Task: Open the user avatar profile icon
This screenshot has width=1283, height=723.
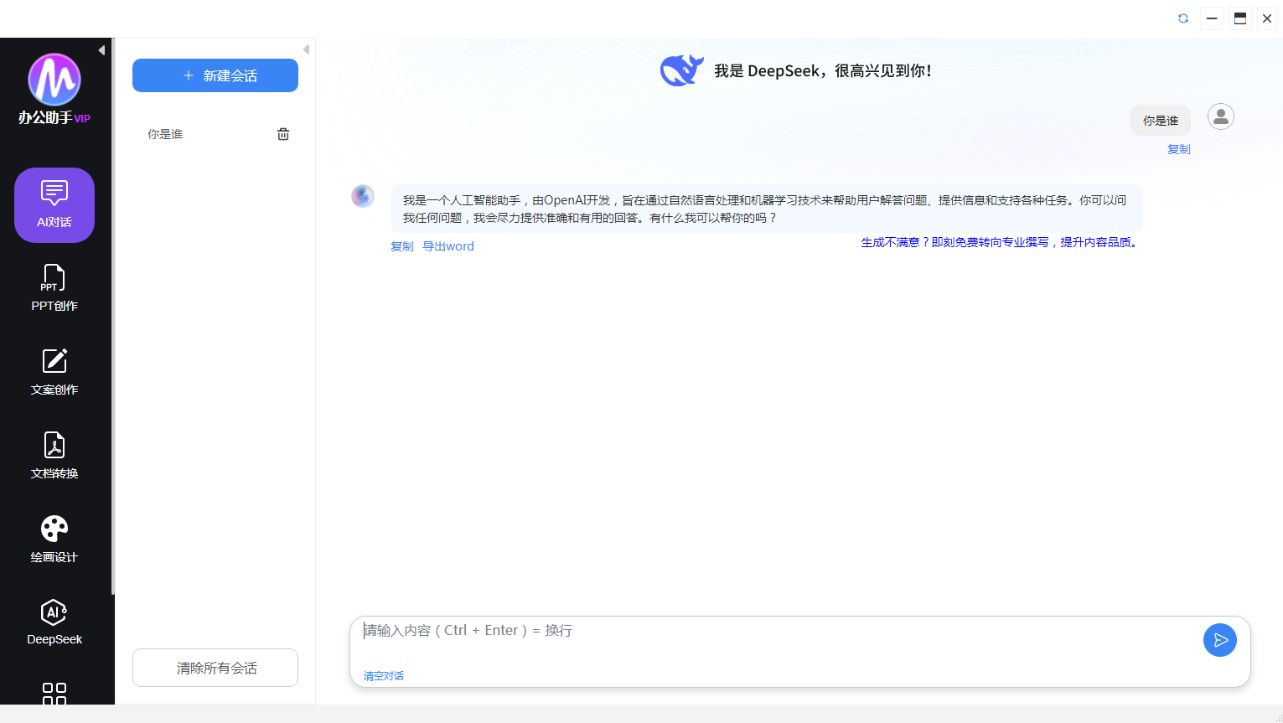Action: pyautogui.click(x=1220, y=116)
